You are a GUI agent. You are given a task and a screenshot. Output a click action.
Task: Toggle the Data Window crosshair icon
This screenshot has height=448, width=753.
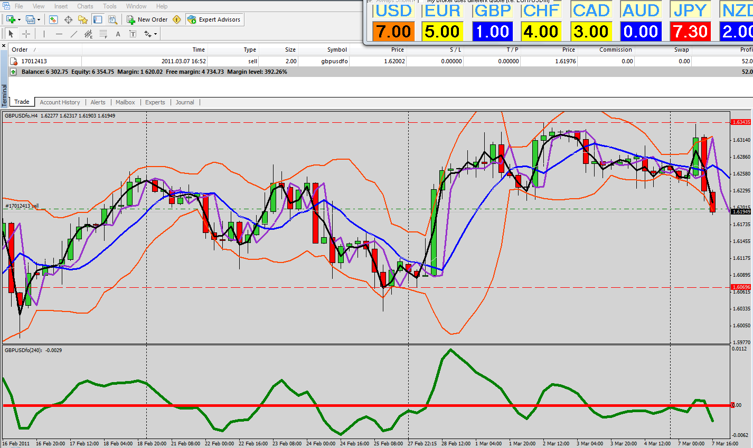point(68,20)
